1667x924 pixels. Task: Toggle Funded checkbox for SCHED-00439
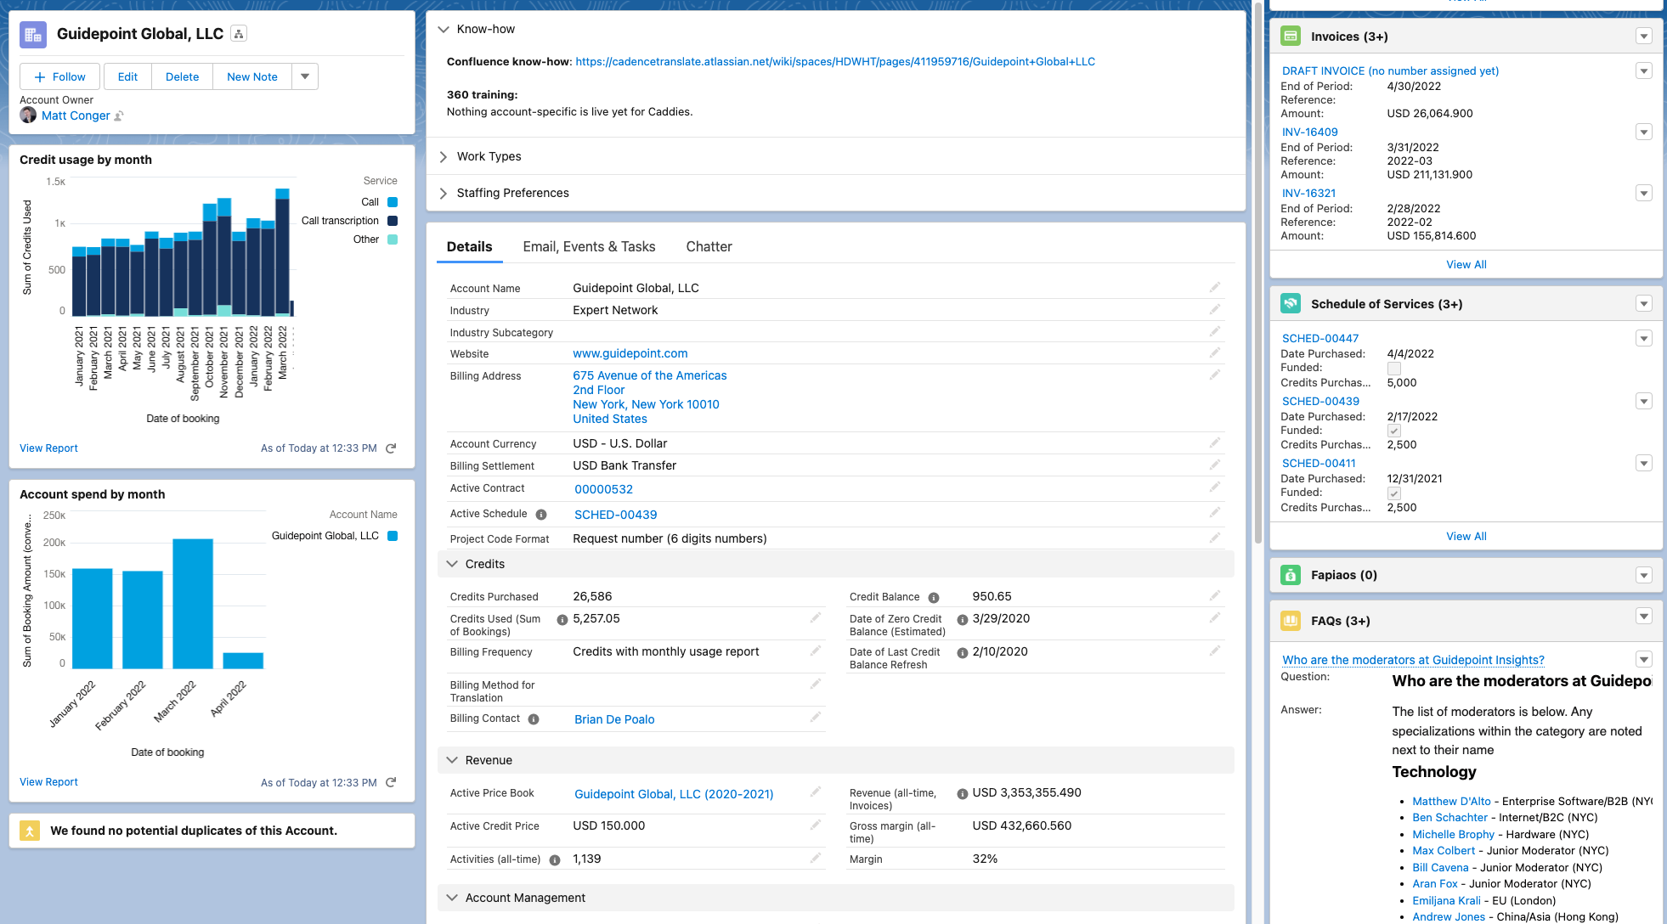tap(1394, 431)
